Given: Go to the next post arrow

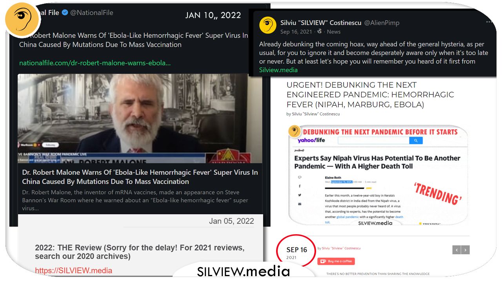Looking at the screenshot, I should tap(466, 250).
